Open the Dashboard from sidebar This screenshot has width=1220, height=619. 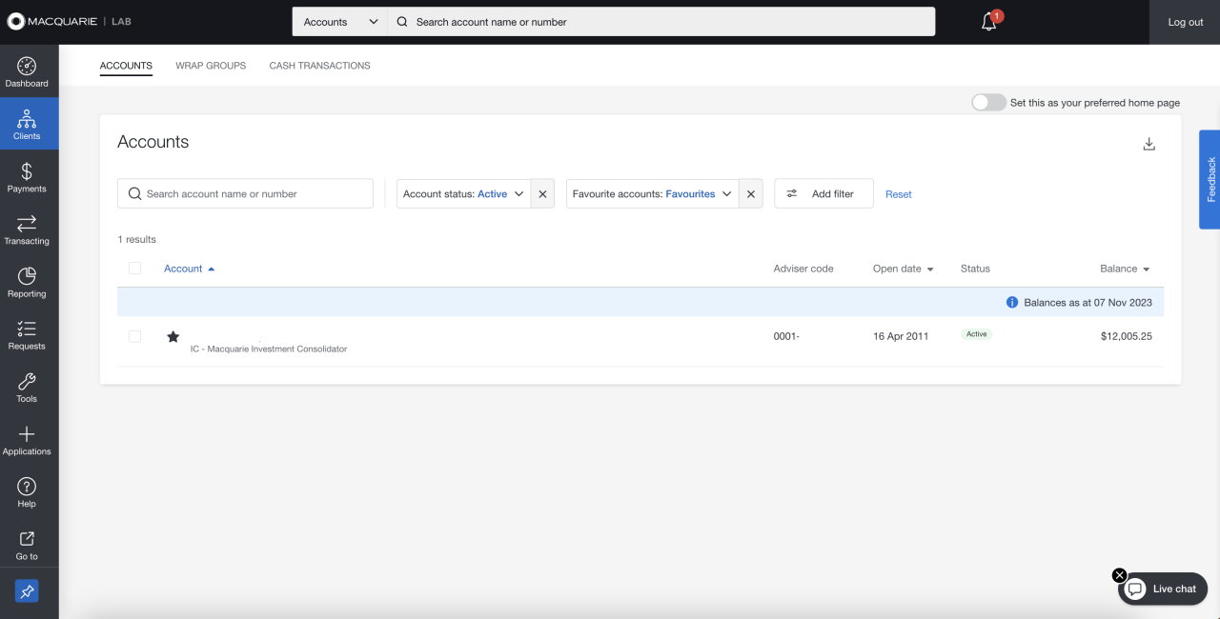[x=27, y=71]
